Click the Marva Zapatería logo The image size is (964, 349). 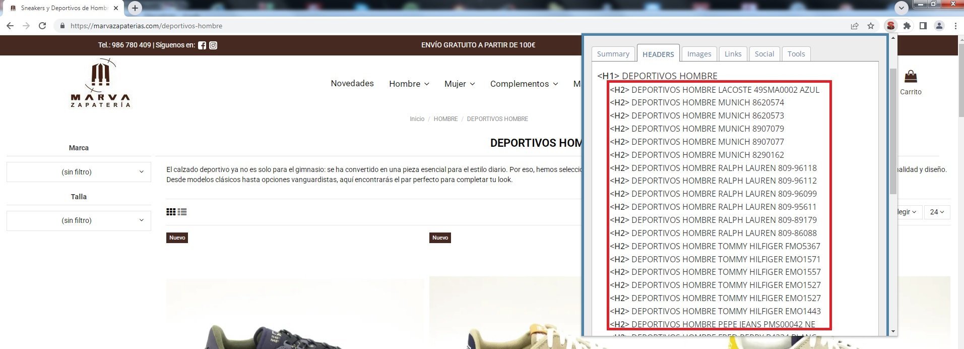coord(101,83)
